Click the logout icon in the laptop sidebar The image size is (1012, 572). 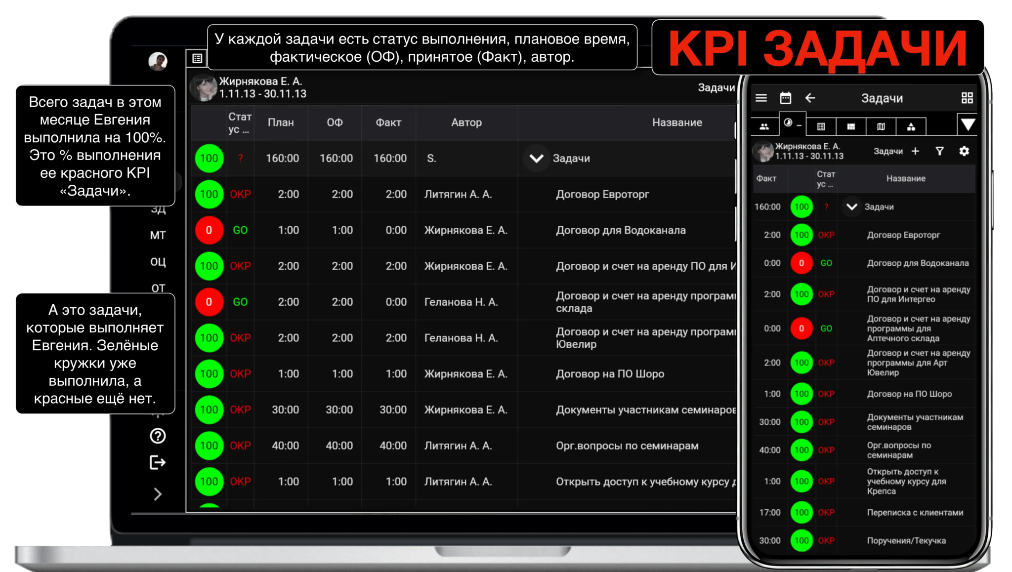[x=158, y=463]
